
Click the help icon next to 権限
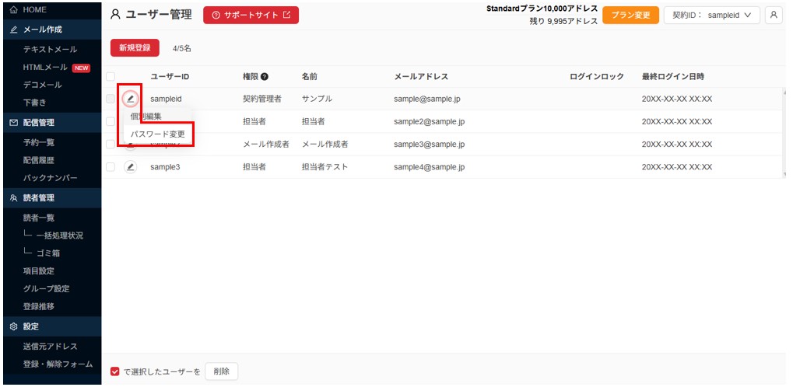(265, 77)
